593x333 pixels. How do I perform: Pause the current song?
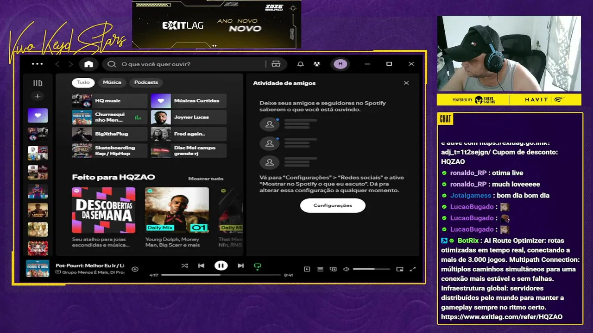221,265
